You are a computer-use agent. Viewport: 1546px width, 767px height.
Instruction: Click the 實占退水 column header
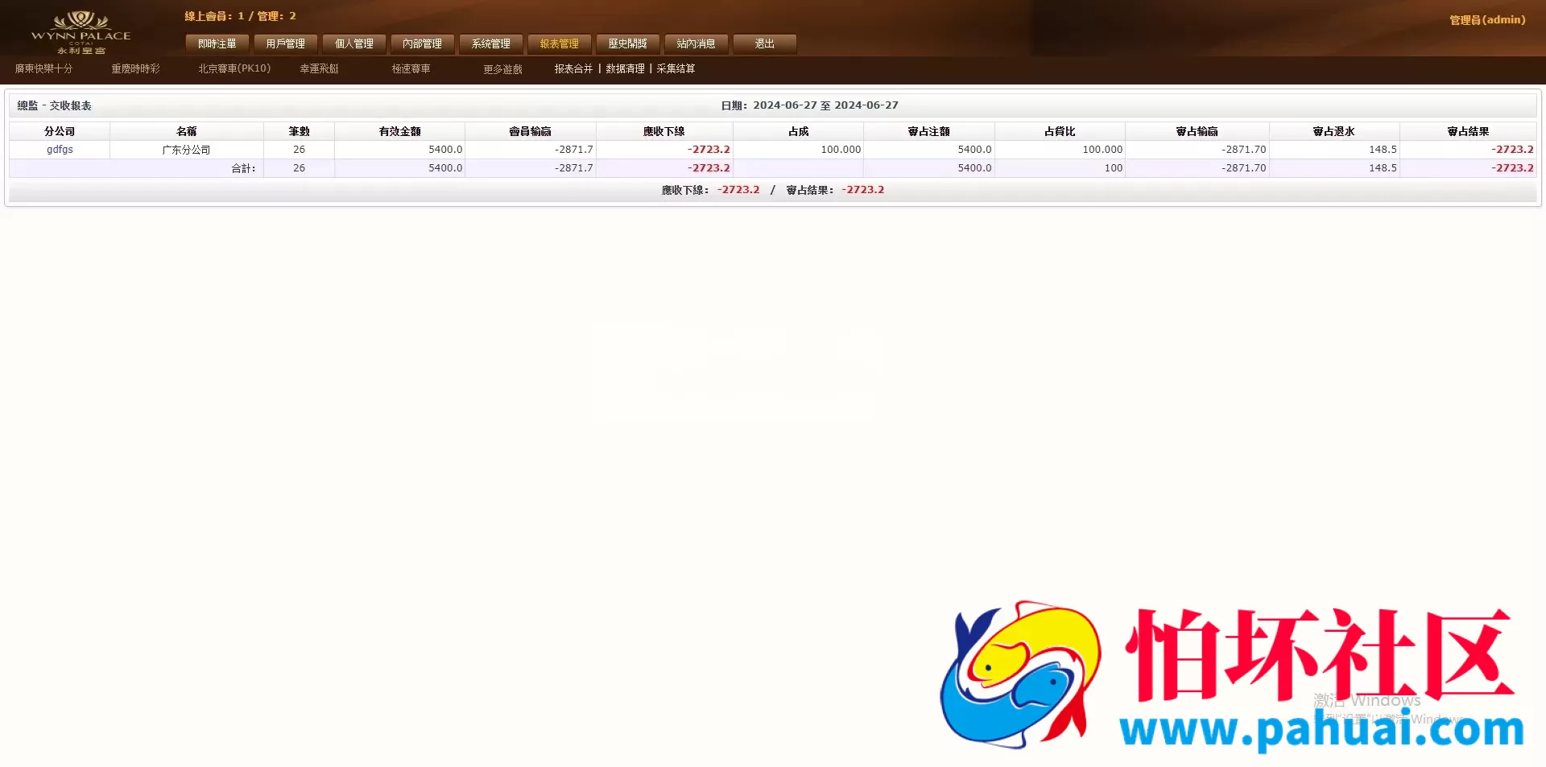click(1333, 131)
